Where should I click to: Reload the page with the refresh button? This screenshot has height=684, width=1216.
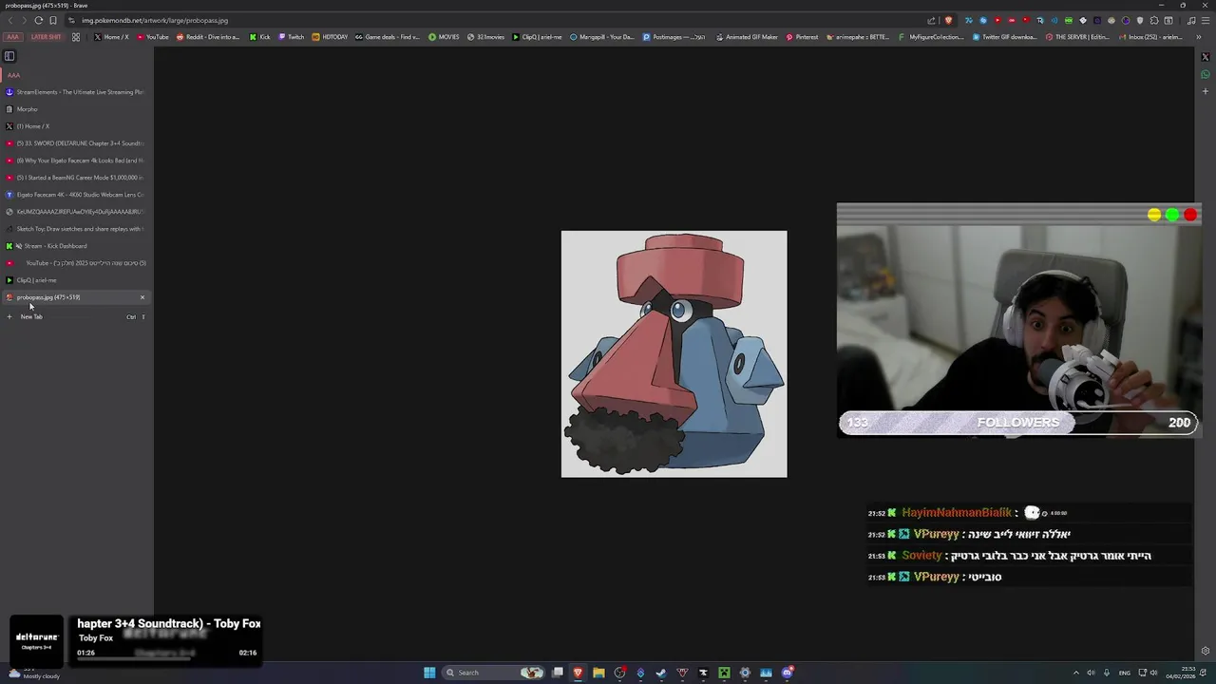[x=38, y=20]
